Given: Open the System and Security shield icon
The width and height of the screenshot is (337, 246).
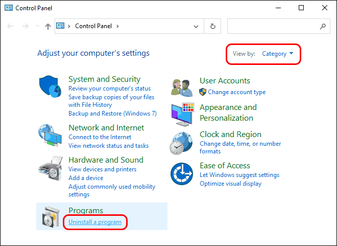Looking at the screenshot, I should click(50, 86).
